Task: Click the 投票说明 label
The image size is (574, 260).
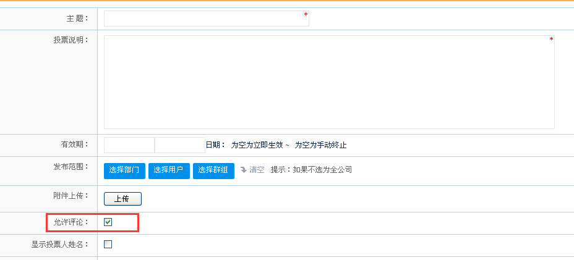Action: tap(71, 40)
